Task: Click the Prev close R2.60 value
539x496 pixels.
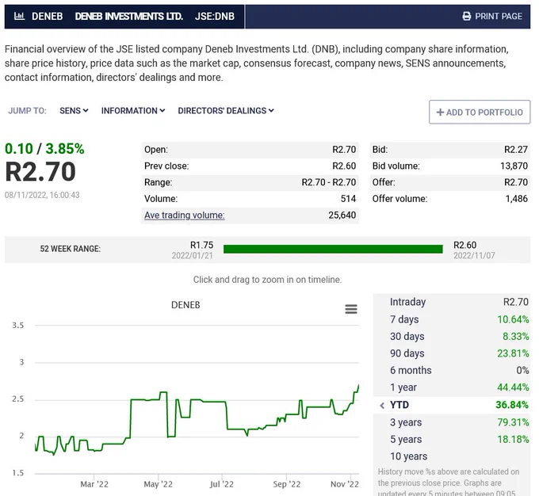Action: [x=344, y=166]
